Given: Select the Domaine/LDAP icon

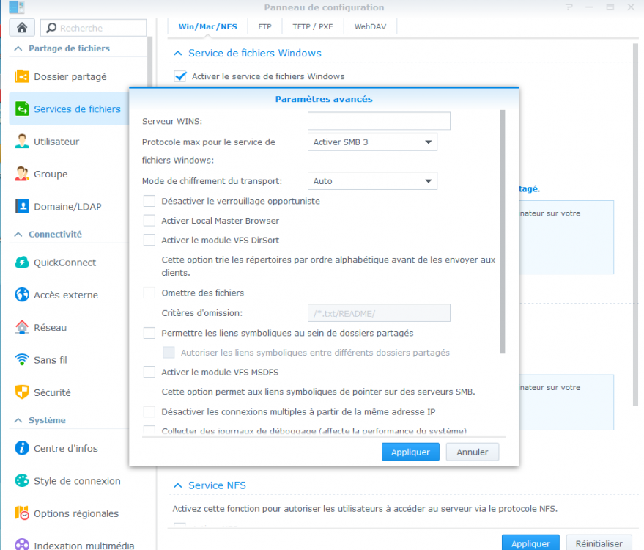Looking at the screenshot, I should coord(22,206).
